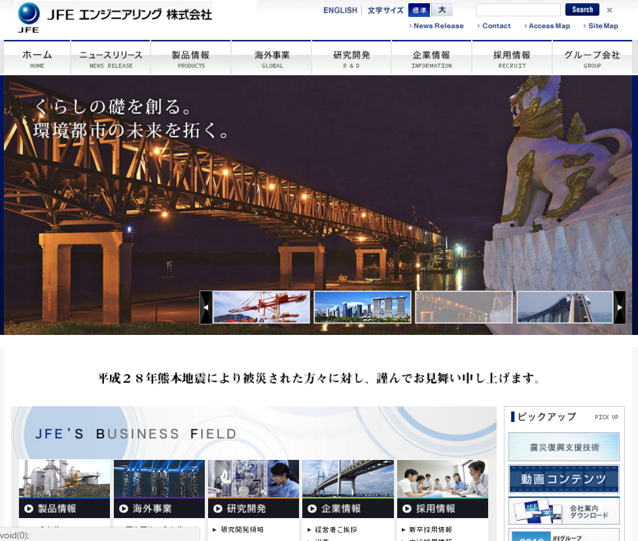638x541 pixels.
Task: Open the ホーム HOME menu item
Action: [x=37, y=58]
